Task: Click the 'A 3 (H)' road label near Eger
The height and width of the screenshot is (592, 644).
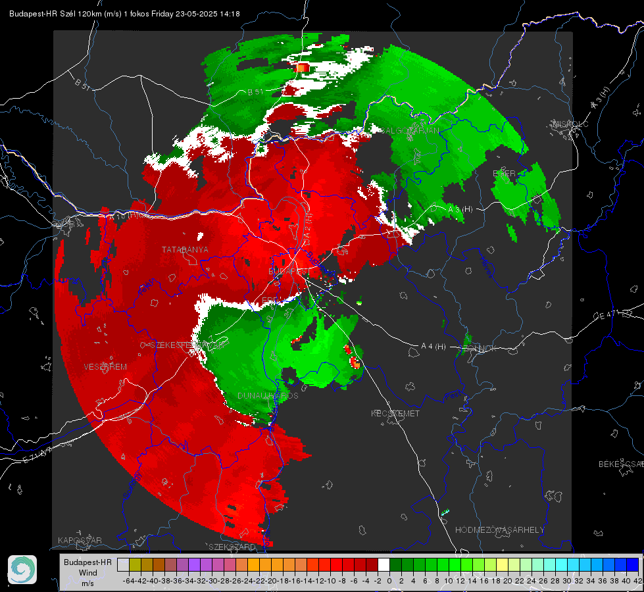Action: tap(460, 209)
